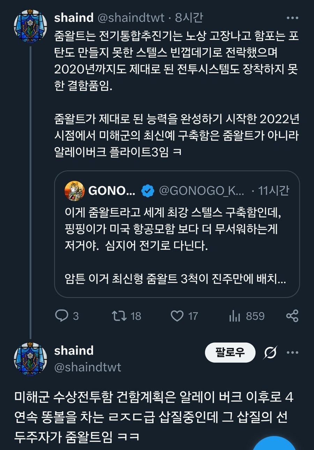Open the @GONOGO_K handle in quoted tweet
Viewport: 314px width, 450px height.
click(x=202, y=191)
